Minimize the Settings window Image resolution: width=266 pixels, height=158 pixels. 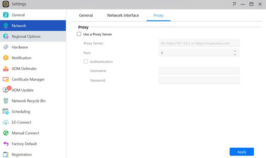coord(243,4)
